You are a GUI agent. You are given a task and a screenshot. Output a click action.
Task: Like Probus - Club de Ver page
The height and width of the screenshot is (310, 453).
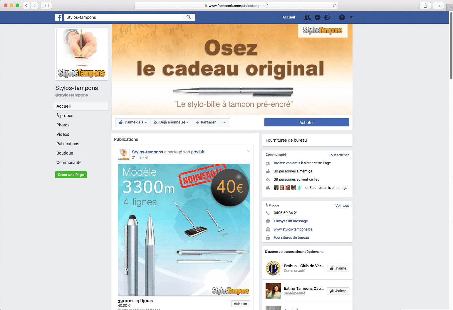click(338, 268)
